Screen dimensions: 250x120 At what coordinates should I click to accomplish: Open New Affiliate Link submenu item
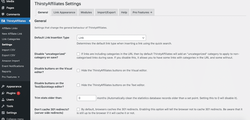(x=12, y=34)
